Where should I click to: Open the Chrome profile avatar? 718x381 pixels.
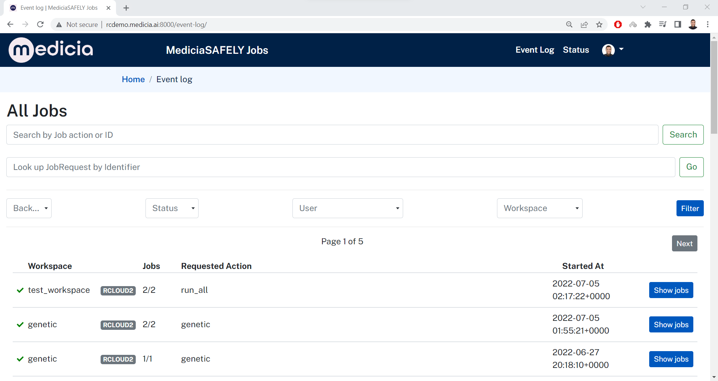coord(693,24)
